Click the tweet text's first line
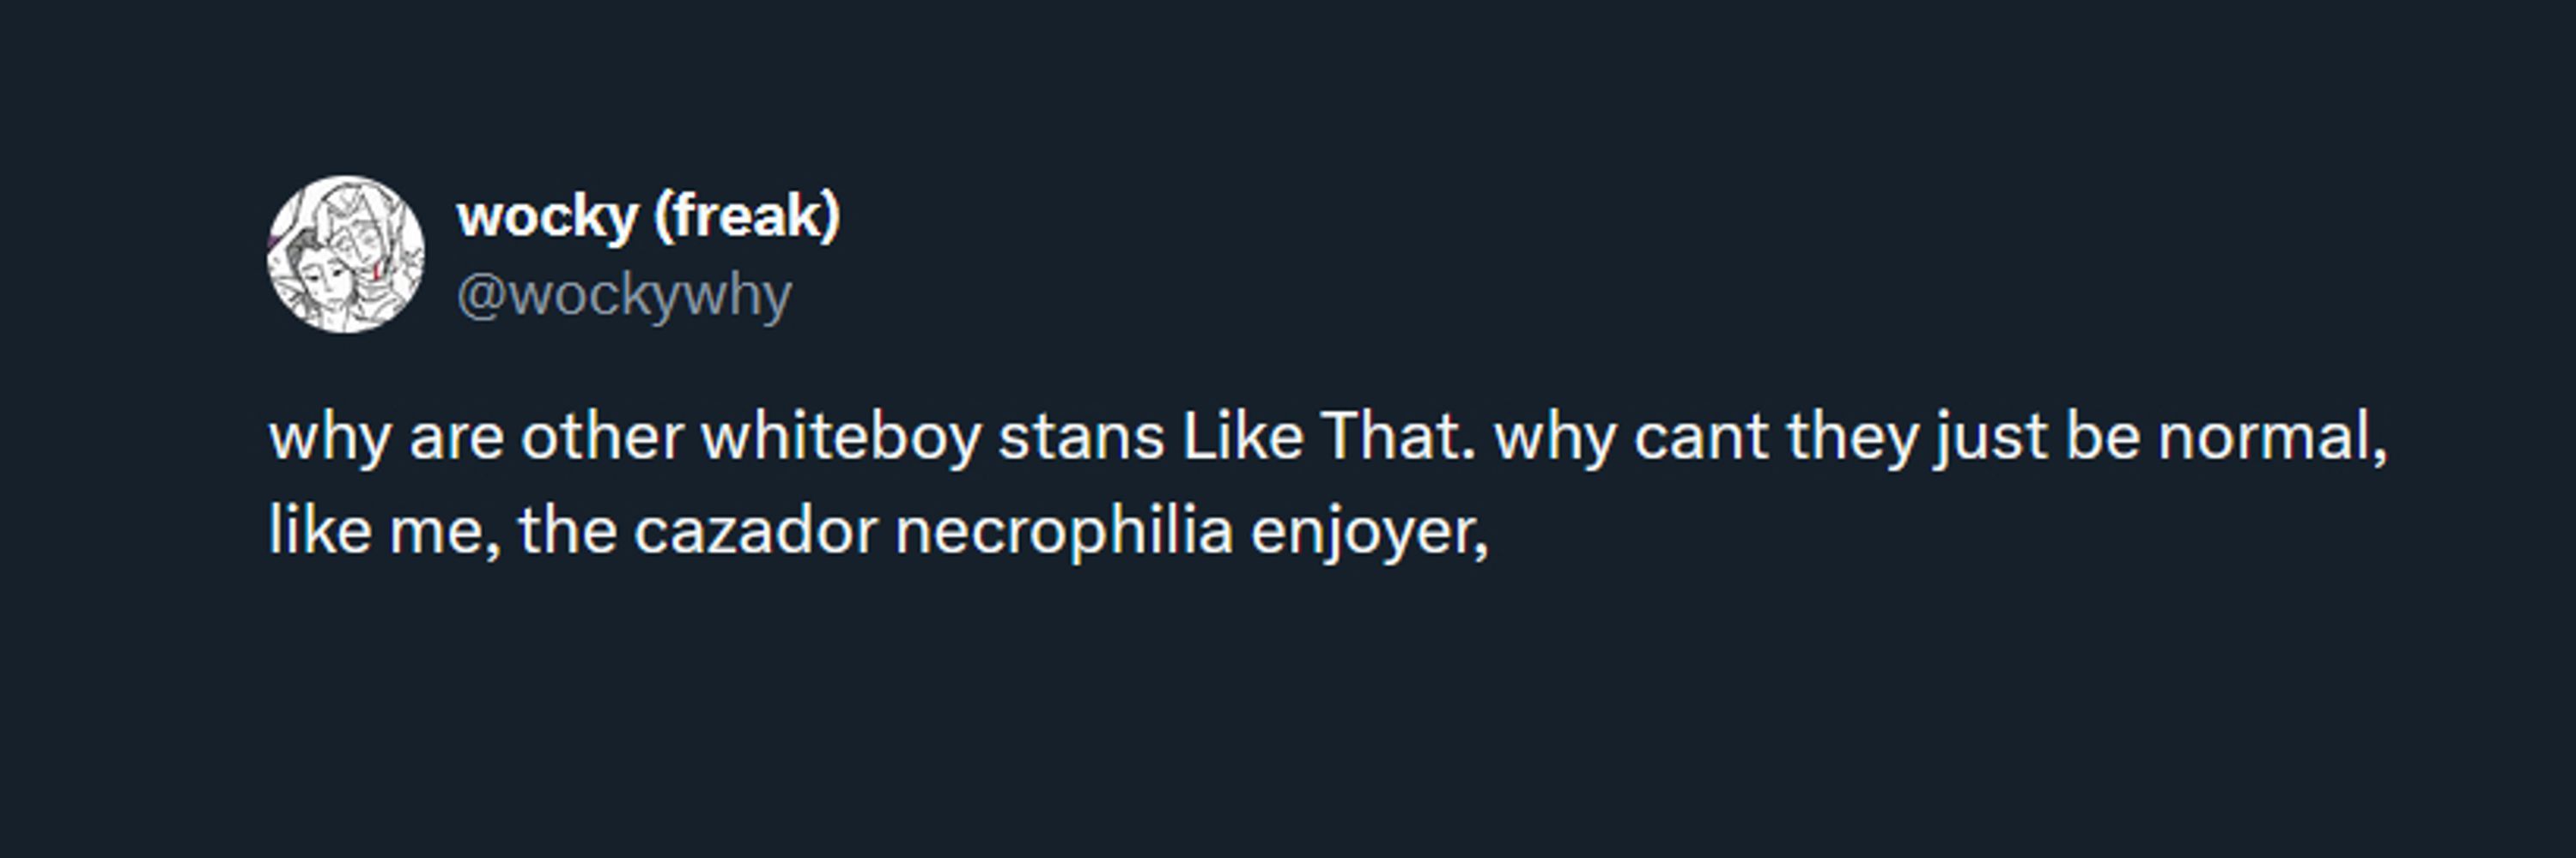Image resolution: width=2576 pixels, height=858 pixels. click(1328, 438)
